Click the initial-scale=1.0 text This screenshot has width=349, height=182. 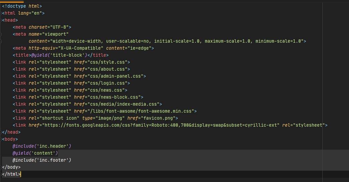[x=177, y=41]
